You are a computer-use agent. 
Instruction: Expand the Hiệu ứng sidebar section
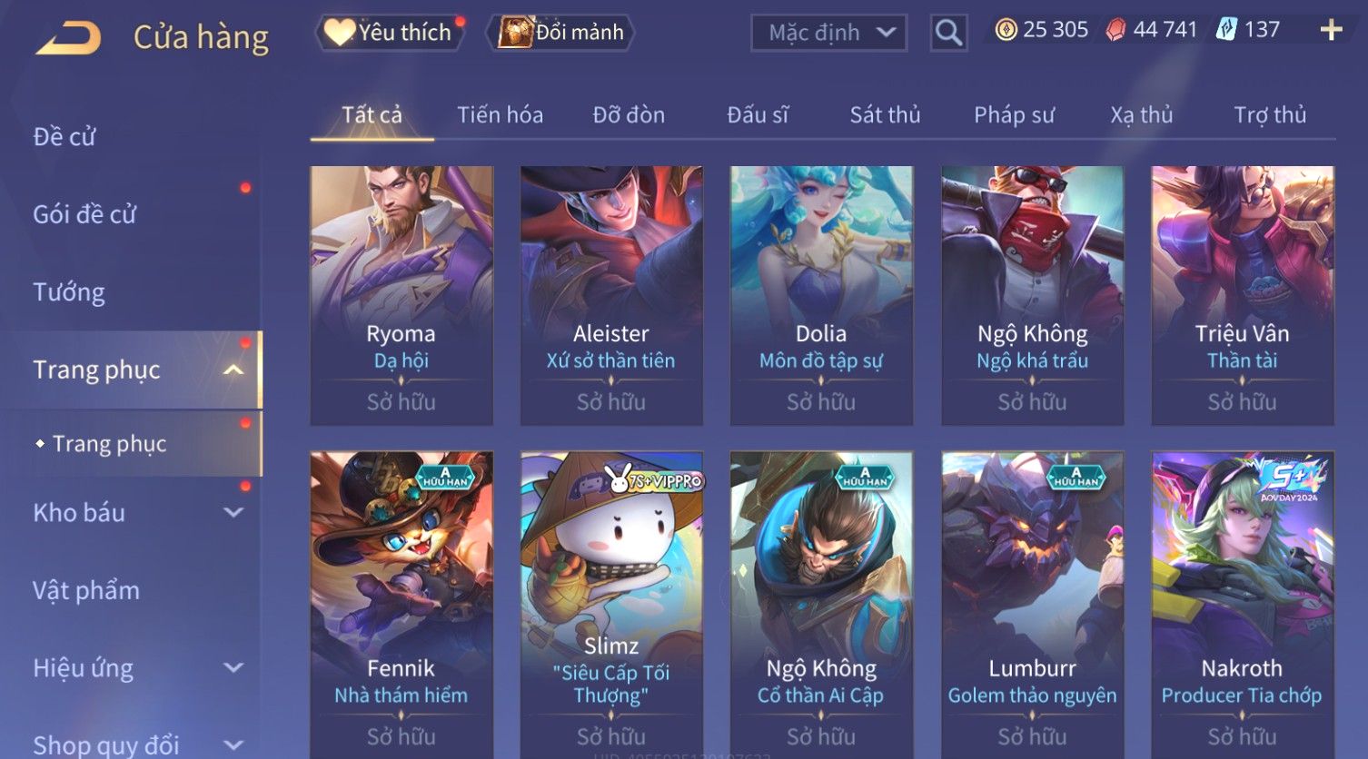[x=233, y=668]
